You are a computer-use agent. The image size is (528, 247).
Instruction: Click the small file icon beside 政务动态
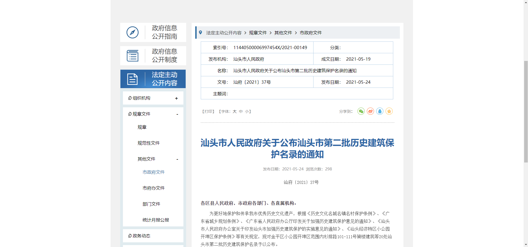(130, 236)
